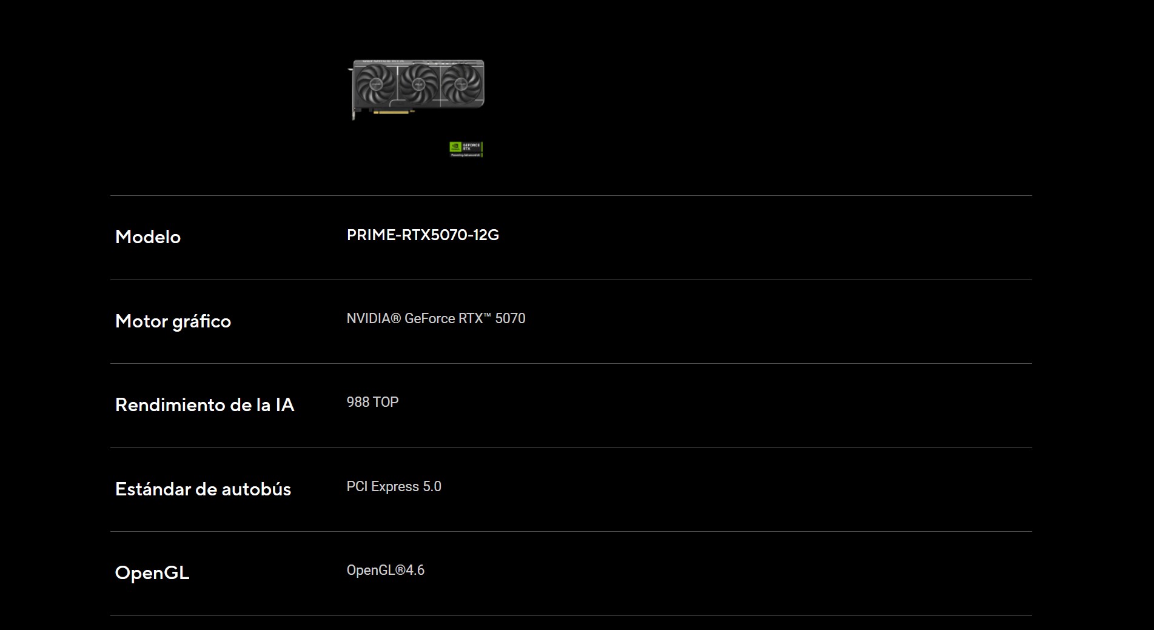Click the OpenGL row label
This screenshot has width=1154, height=630.
coord(152,572)
